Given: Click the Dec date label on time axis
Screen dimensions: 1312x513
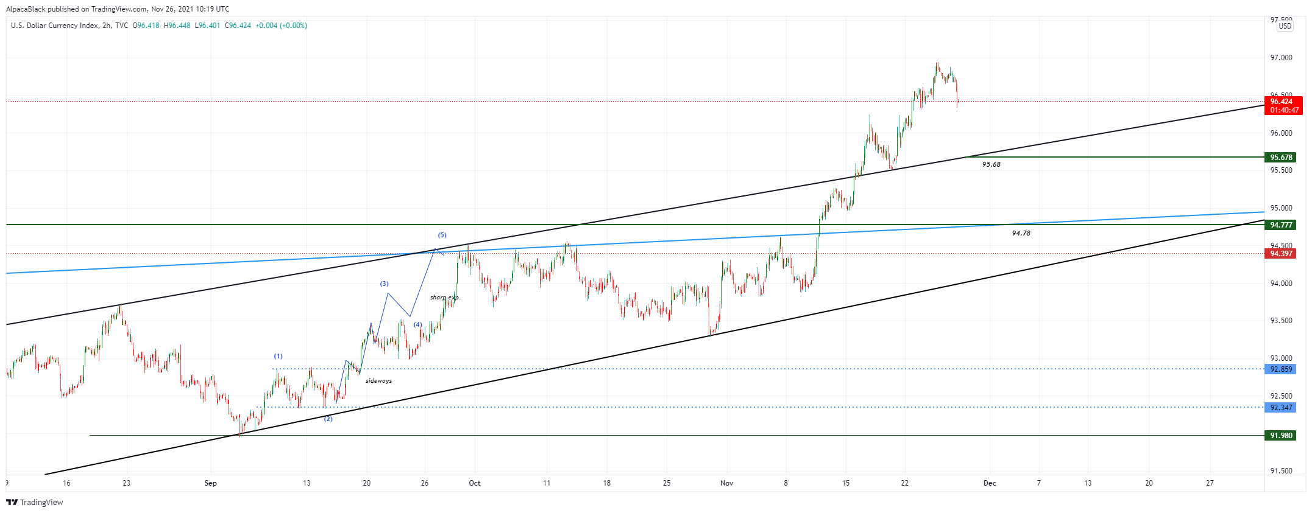Looking at the screenshot, I should 990,483.
